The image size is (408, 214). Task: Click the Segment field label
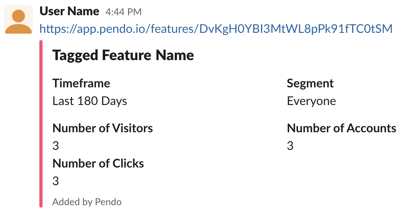(x=310, y=83)
